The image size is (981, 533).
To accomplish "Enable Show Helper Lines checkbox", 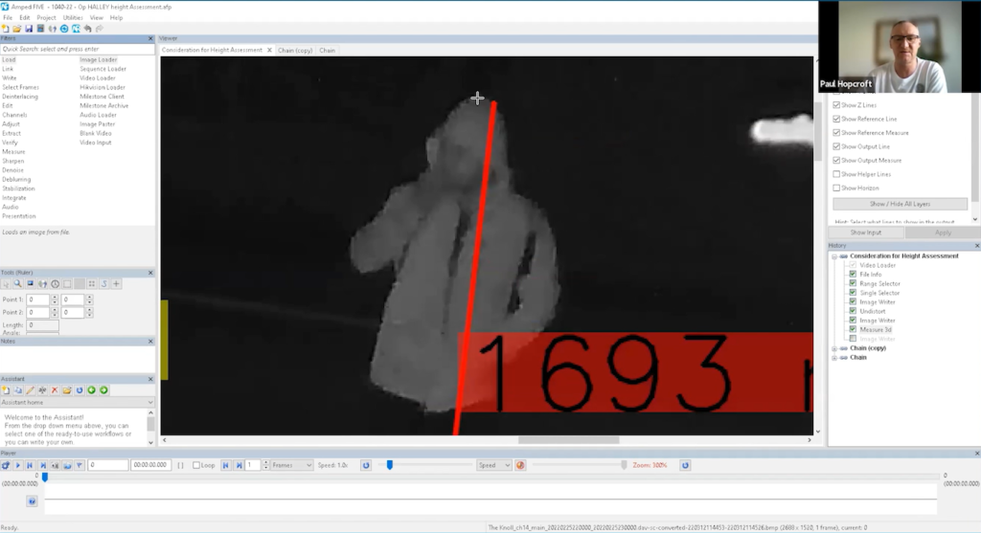I will (x=836, y=174).
